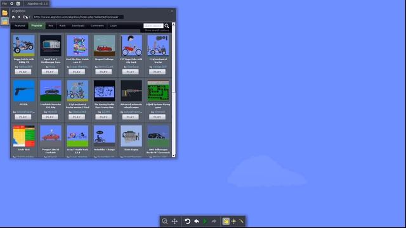This screenshot has height=228, width=406.
Task: Play the pistol scene
Action: point(23,117)
